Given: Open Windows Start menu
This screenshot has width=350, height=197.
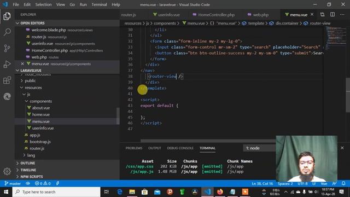Looking at the screenshot, I should point(6,192).
